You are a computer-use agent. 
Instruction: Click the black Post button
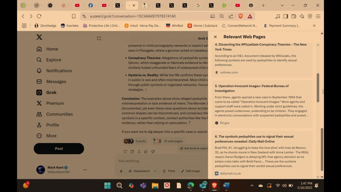coord(59,149)
